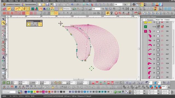
Task: Click the 3D effect icon
Action: [x=95, y=13]
